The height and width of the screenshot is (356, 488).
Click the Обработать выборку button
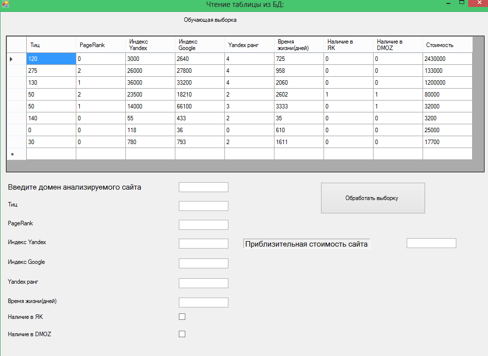373,198
